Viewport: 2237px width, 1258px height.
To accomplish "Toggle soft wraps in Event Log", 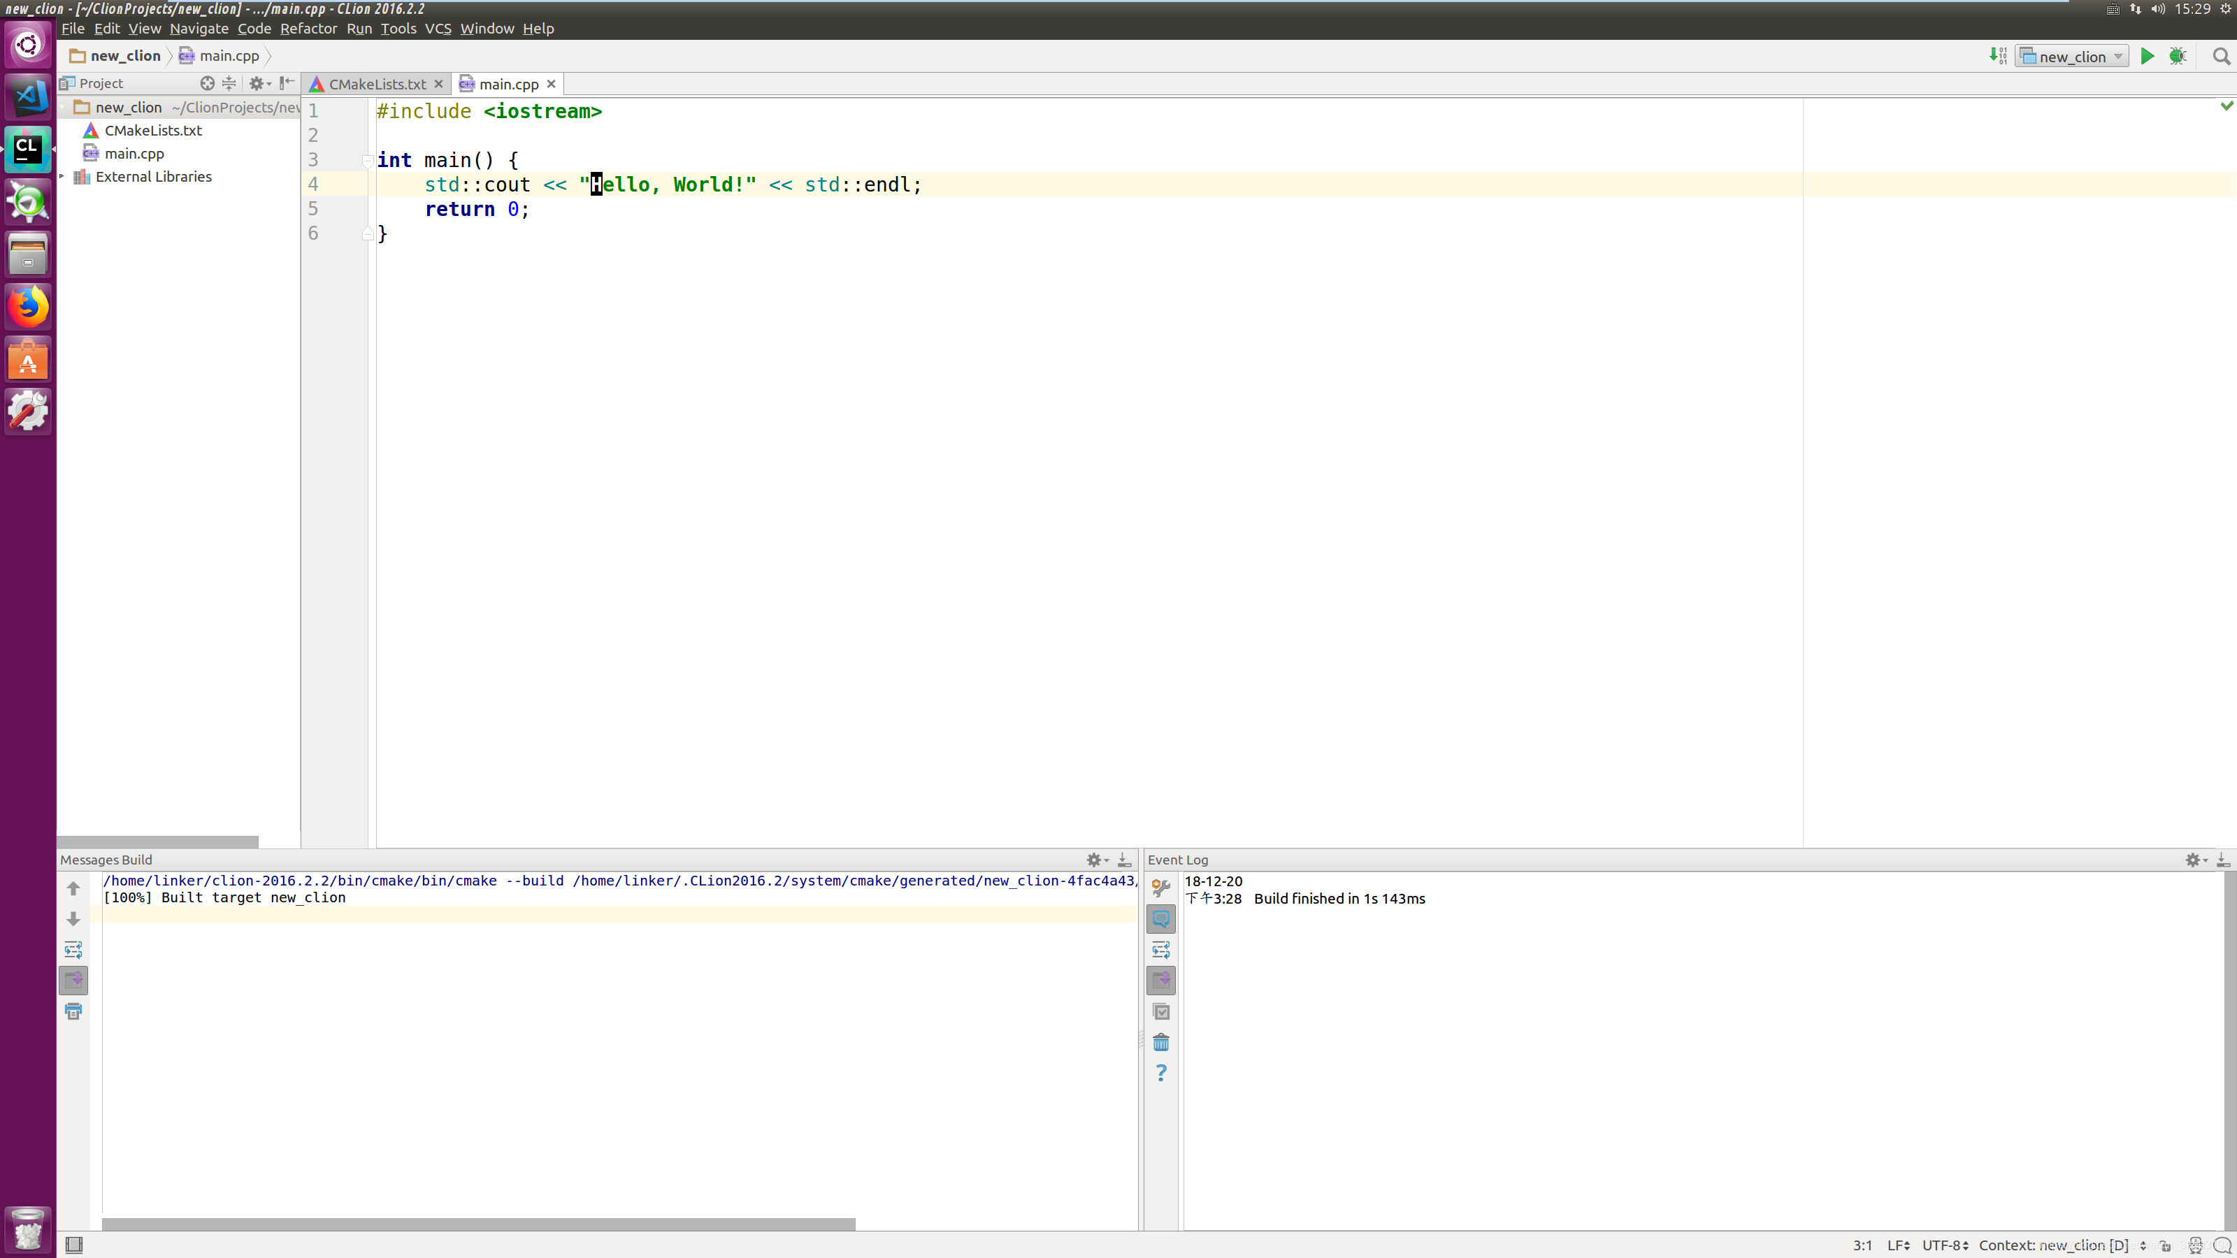I will tap(1161, 950).
